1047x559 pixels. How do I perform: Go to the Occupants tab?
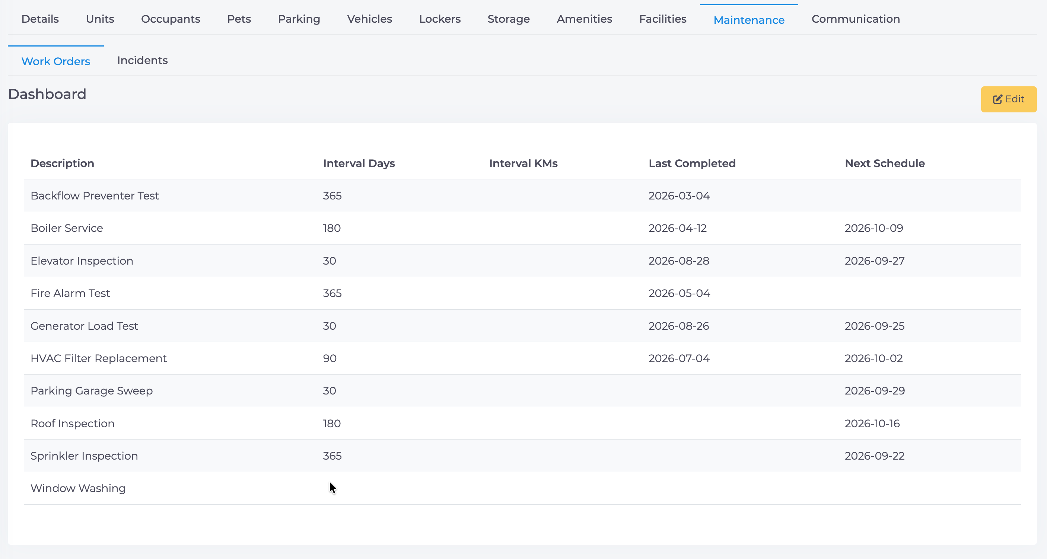click(171, 19)
